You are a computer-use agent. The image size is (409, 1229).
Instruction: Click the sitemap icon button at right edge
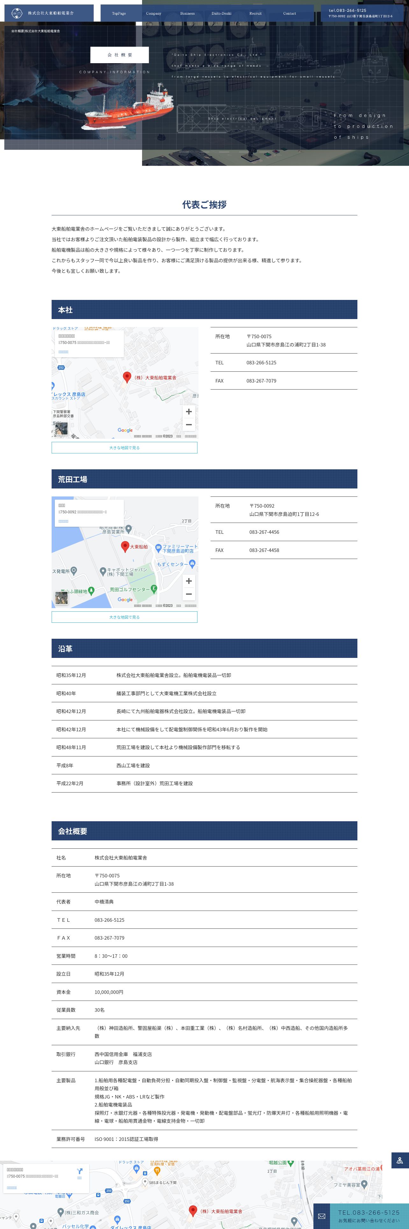400,1160
